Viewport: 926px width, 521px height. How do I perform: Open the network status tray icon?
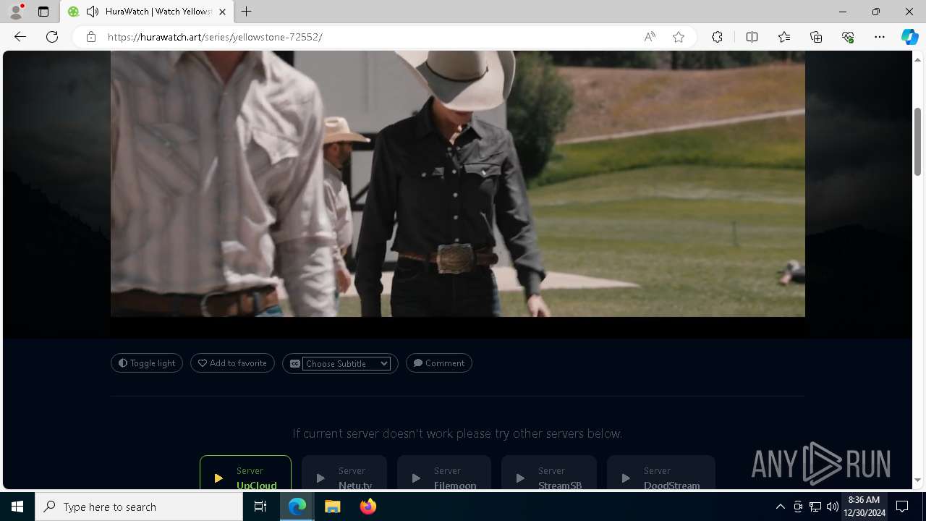(815, 507)
